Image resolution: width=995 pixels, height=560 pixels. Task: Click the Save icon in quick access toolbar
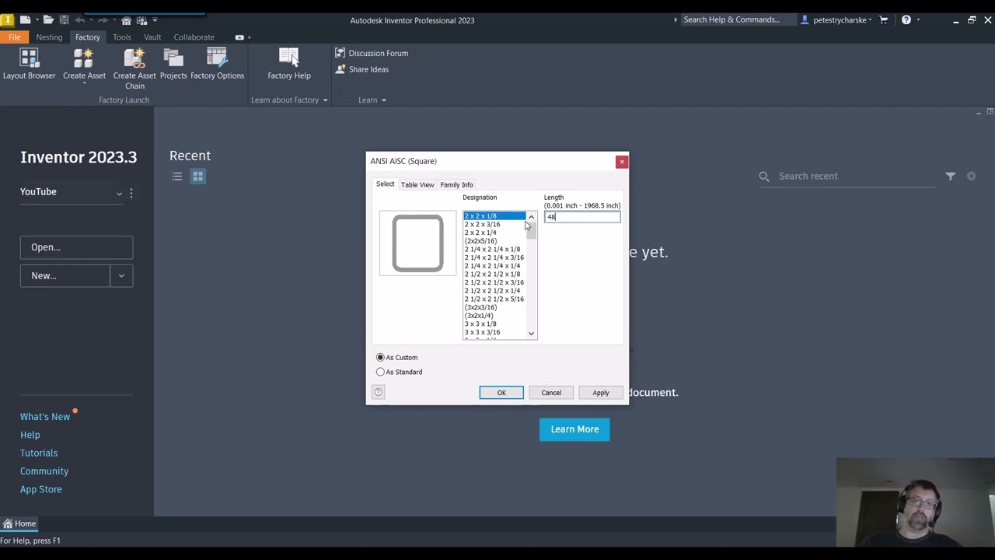tap(64, 20)
